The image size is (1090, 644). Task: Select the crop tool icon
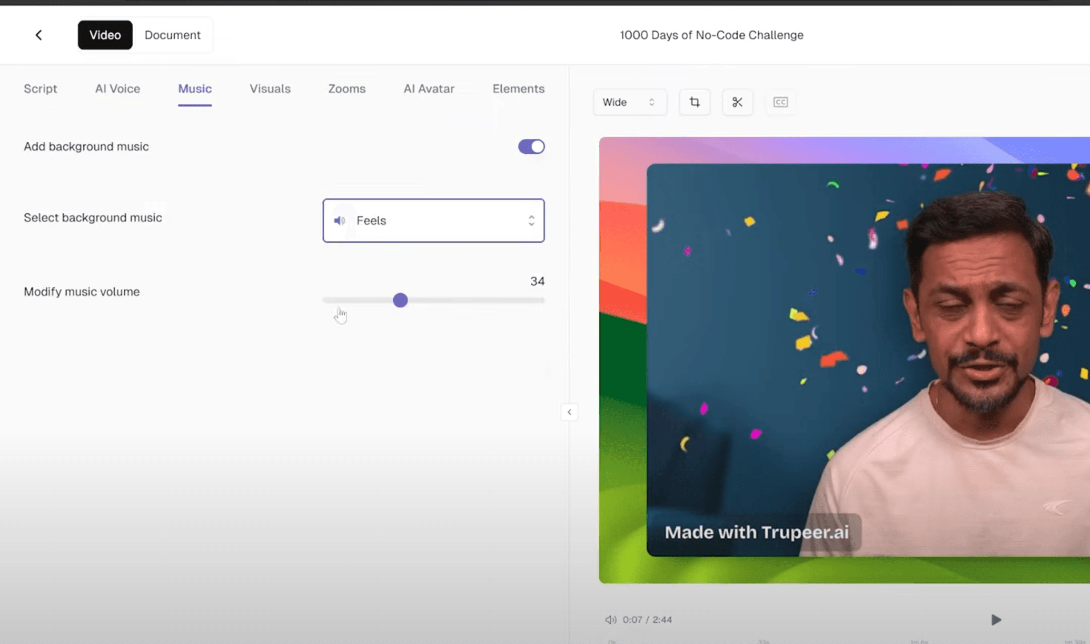click(x=694, y=102)
